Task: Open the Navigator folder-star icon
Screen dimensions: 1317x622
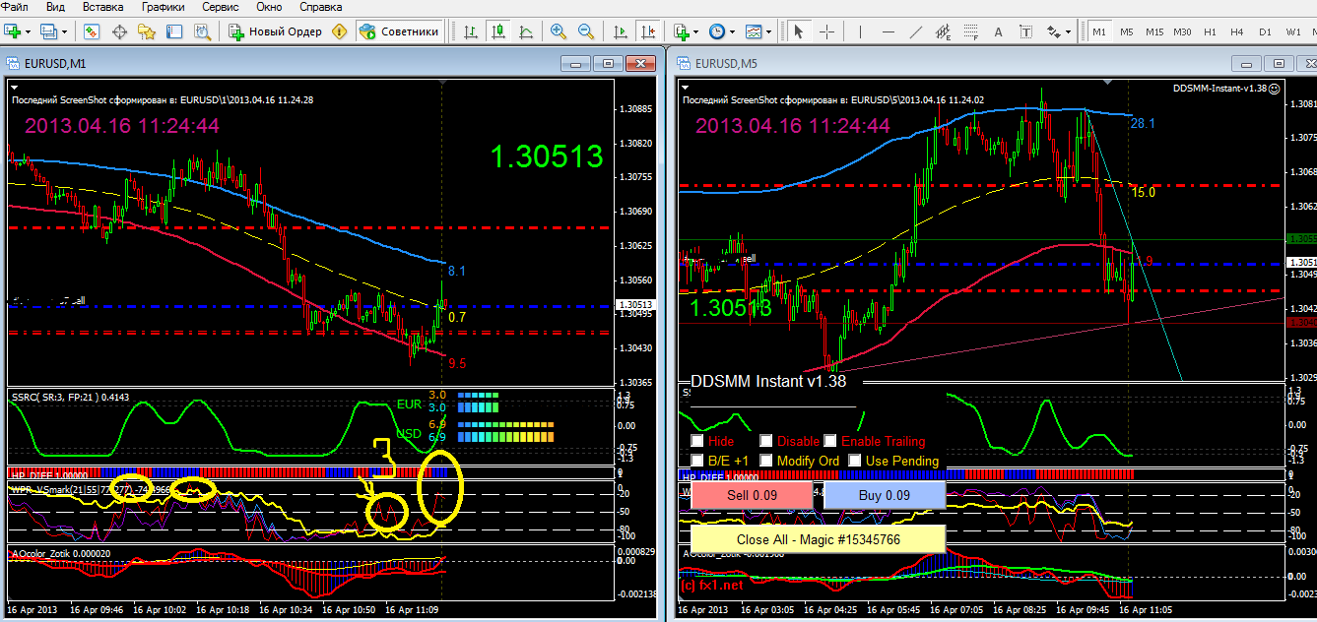Action: click(x=148, y=31)
